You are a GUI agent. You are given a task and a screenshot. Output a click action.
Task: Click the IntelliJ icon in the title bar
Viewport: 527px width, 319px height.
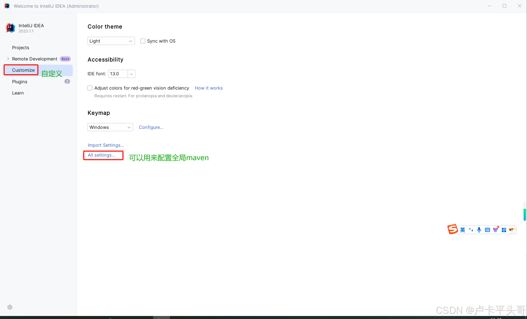pyautogui.click(x=7, y=6)
